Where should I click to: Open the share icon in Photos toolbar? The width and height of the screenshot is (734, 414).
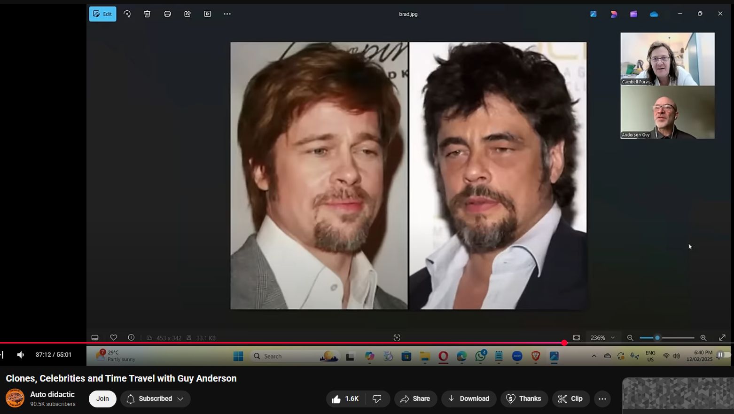coord(187,14)
